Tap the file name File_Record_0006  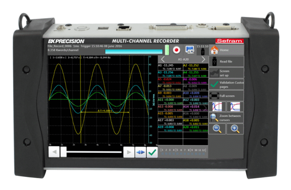tap(59, 46)
